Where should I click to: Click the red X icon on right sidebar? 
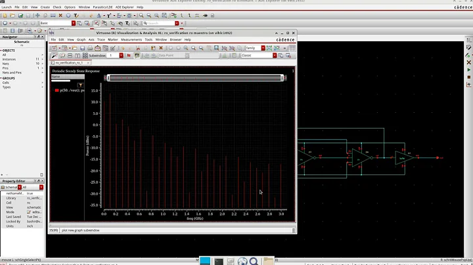point(469,62)
